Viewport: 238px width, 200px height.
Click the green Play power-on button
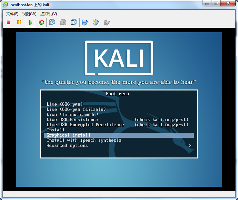pyautogui.click(x=31, y=23)
